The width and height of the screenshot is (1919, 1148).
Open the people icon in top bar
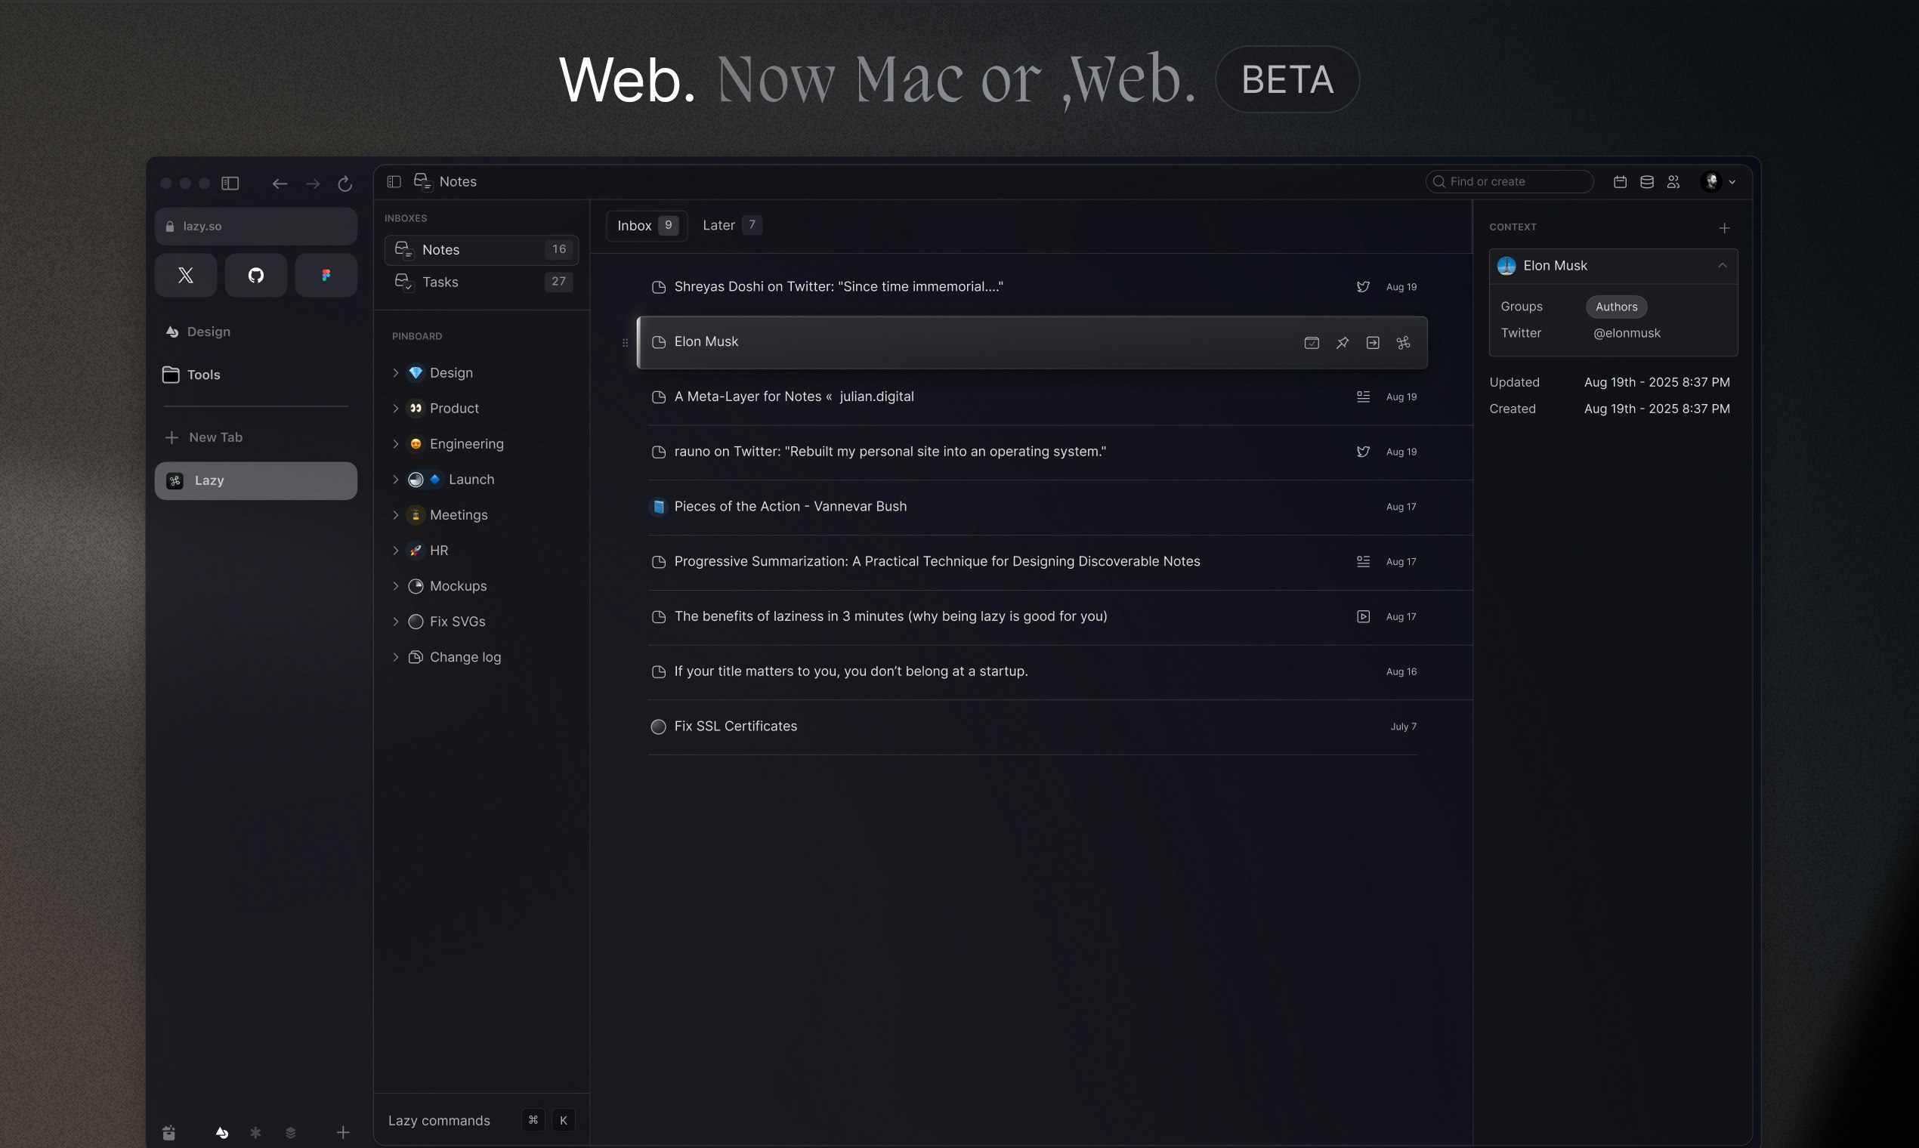(1673, 182)
